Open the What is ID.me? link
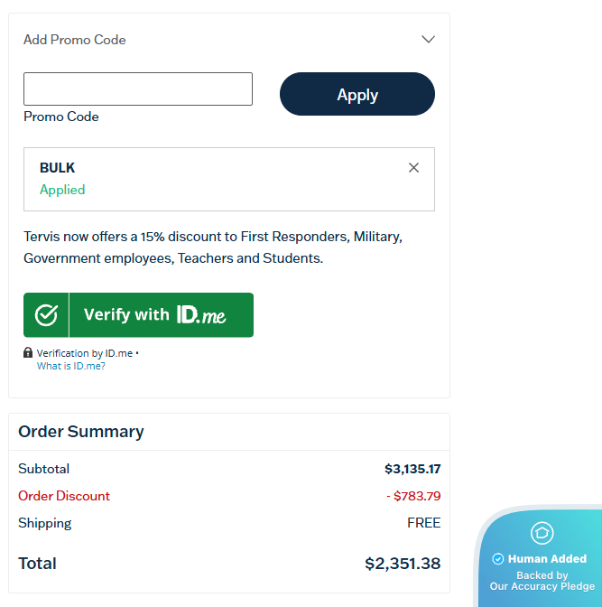602x607 pixels. [x=70, y=366]
